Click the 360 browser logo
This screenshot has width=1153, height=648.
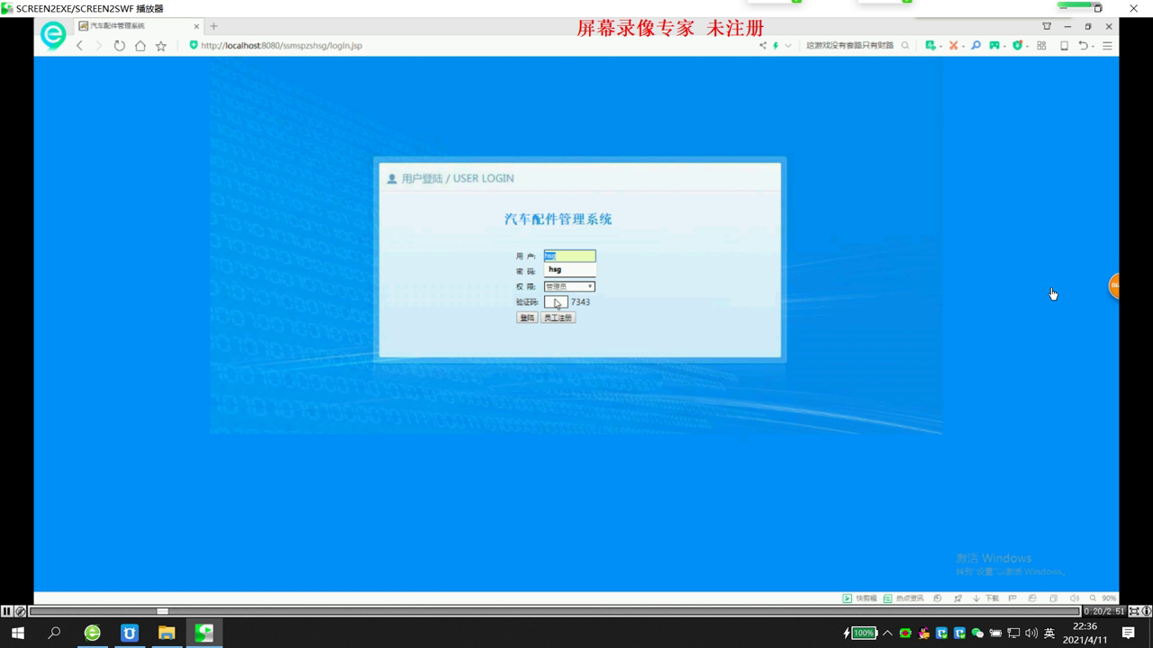click(53, 35)
